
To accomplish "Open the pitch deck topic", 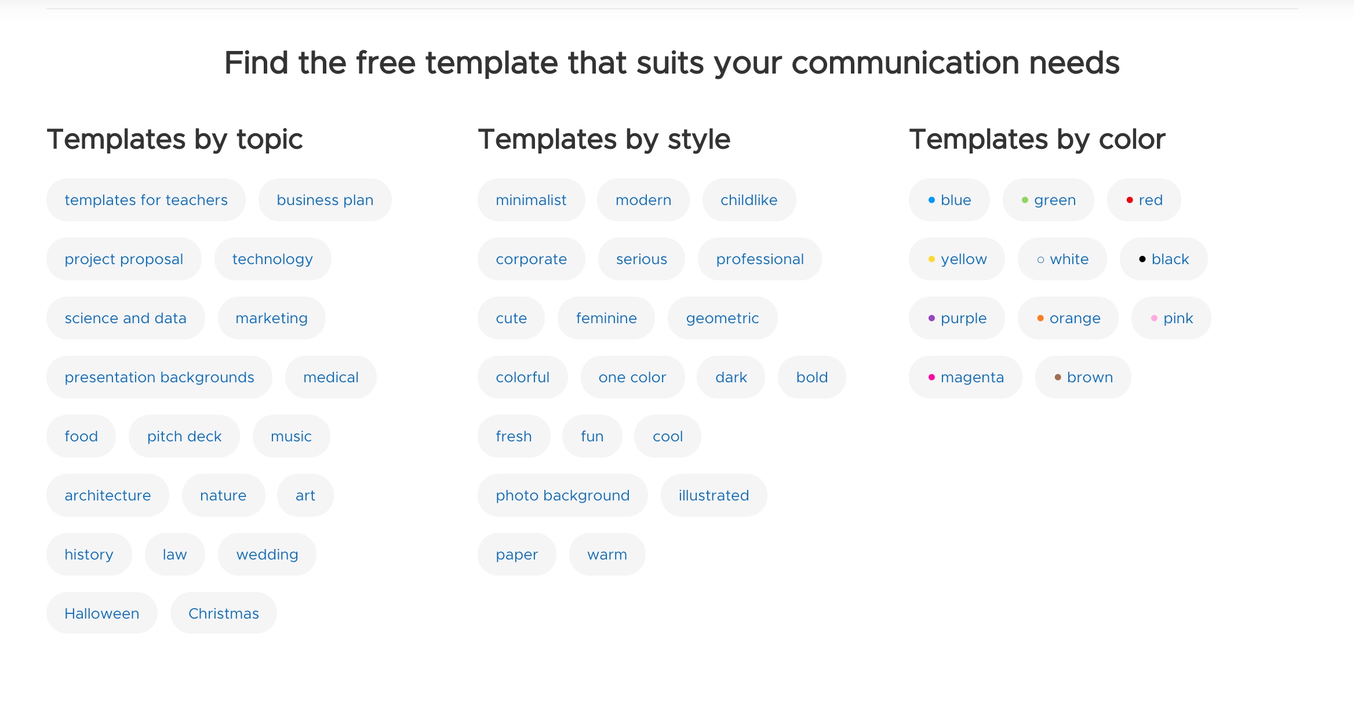I will 184,437.
